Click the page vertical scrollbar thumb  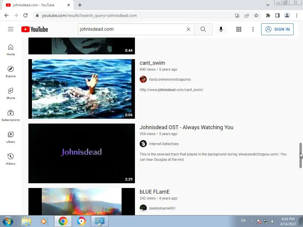301,155
